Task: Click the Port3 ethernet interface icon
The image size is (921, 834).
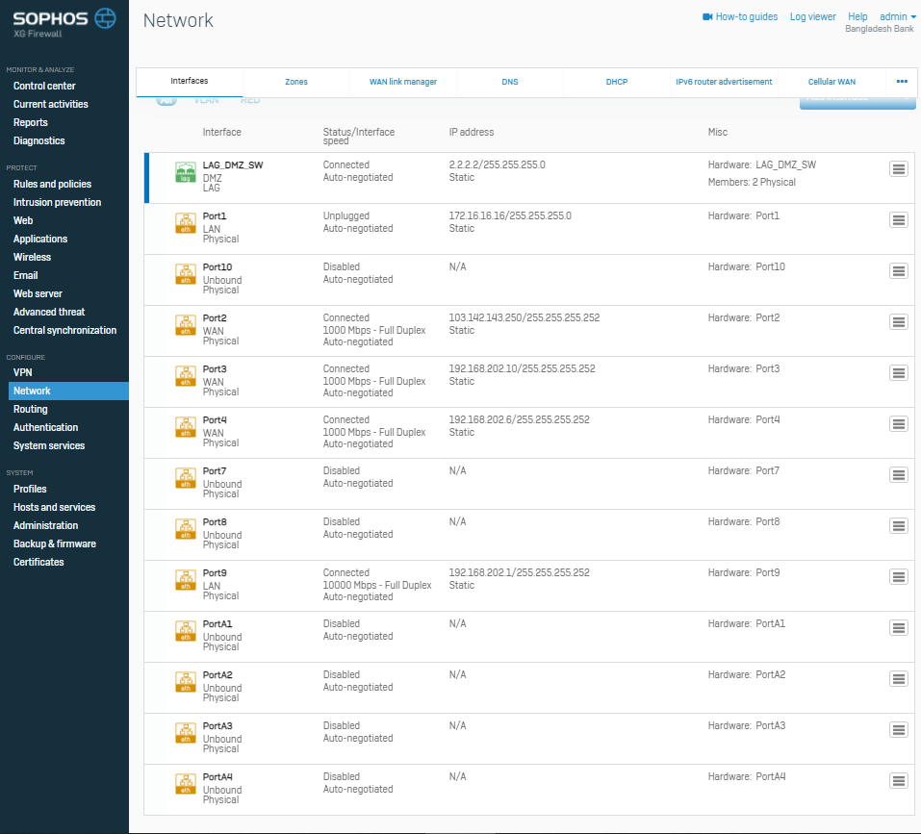Action: click(x=186, y=376)
